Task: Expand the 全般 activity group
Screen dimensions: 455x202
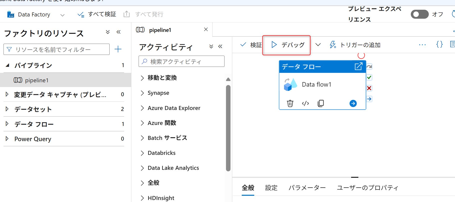Action: point(142,183)
